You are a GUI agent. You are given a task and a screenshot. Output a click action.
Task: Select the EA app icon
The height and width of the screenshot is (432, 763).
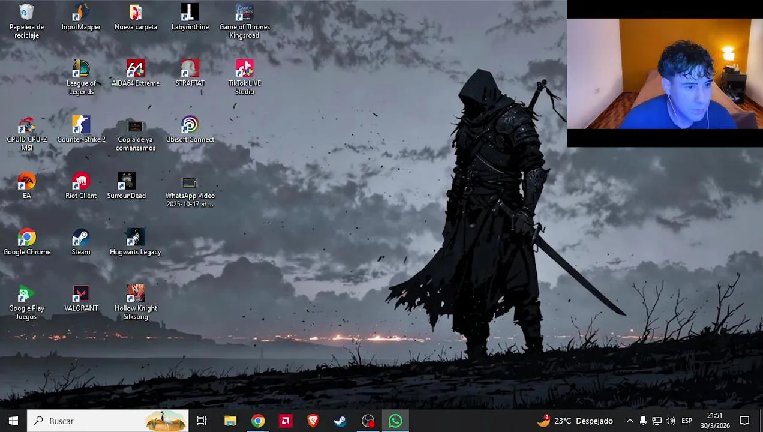26,185
